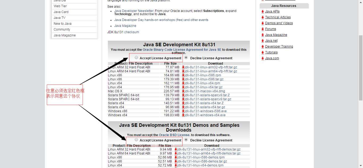Click red arrow icon beside Java.com
Viewport: 363px width, 168px height.
(263, 58)
